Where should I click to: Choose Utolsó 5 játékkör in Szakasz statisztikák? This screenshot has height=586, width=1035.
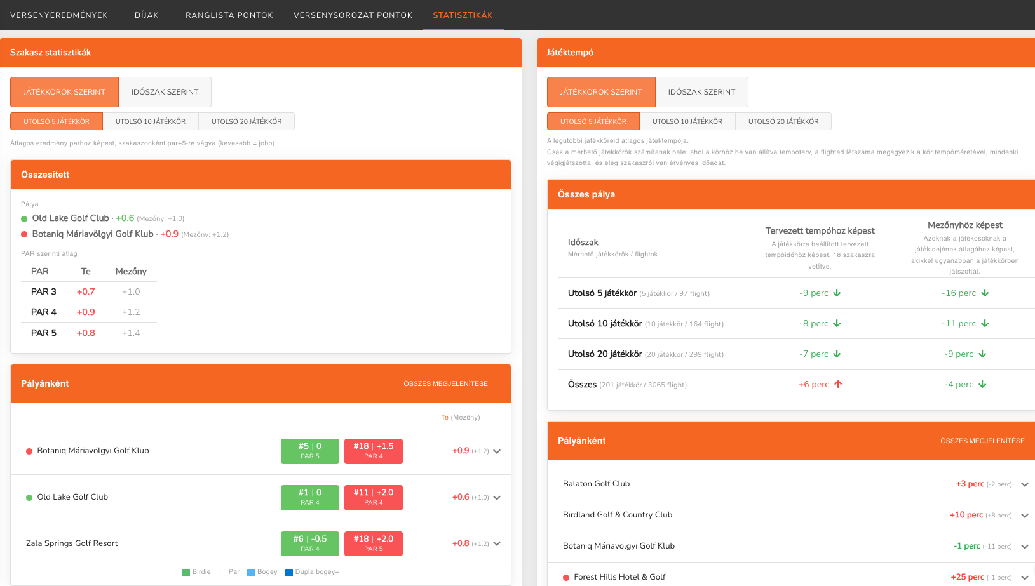57,121
